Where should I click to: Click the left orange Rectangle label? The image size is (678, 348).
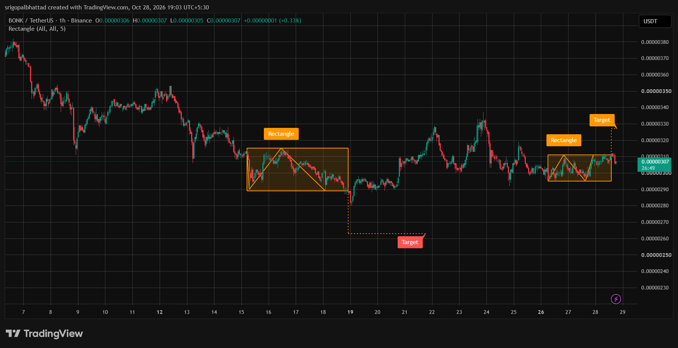coord(281,134)
